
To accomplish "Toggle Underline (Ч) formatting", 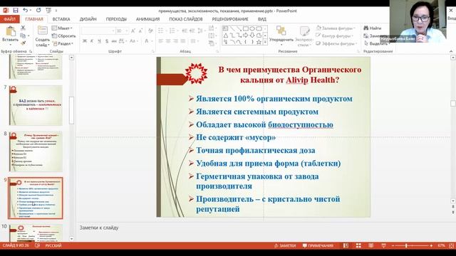I will coord(99,41).
